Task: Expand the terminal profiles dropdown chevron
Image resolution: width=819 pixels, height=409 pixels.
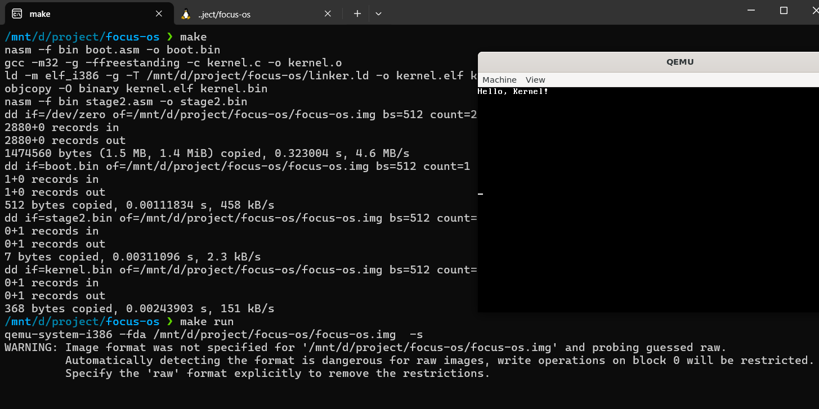Action: coord(378,14)
